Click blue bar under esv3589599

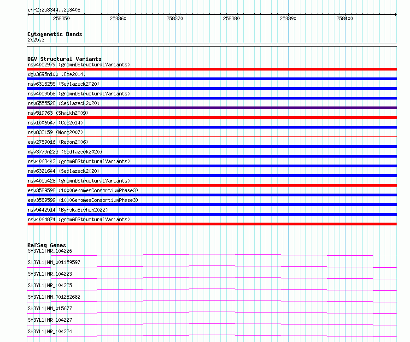(212, 205)
